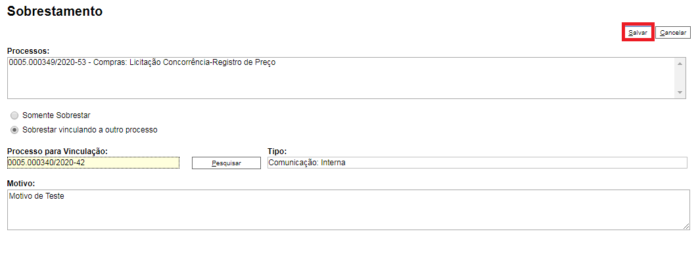Click the "Processos:" field label
The image size is (698, 261).
(28, 51)
